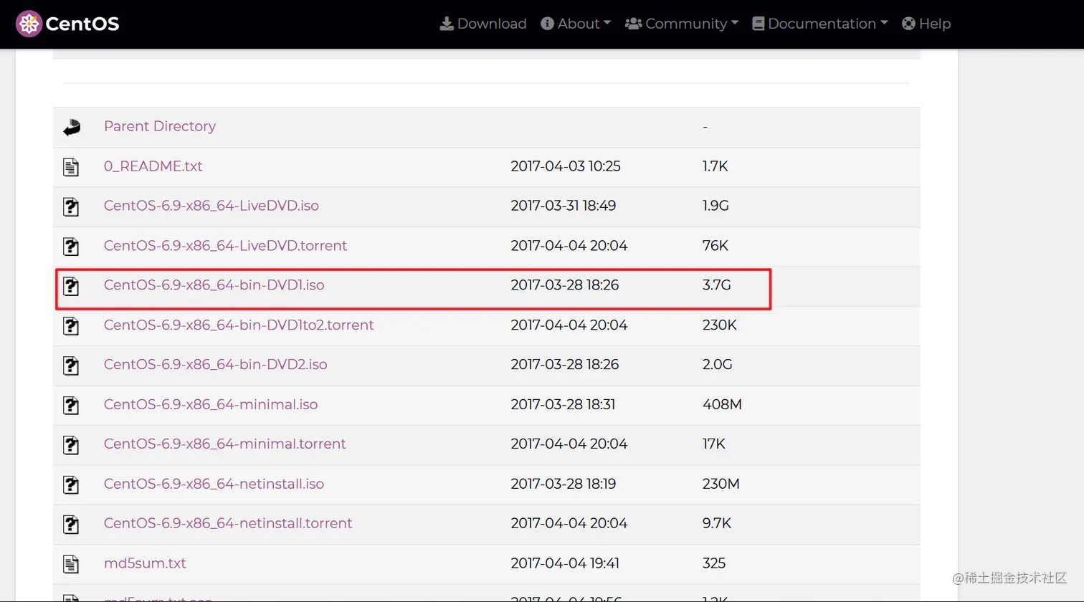The image size is (1084, 602).
Task: Click the lifebuoy icon next to Help
Action: click(x=908, y=24)
